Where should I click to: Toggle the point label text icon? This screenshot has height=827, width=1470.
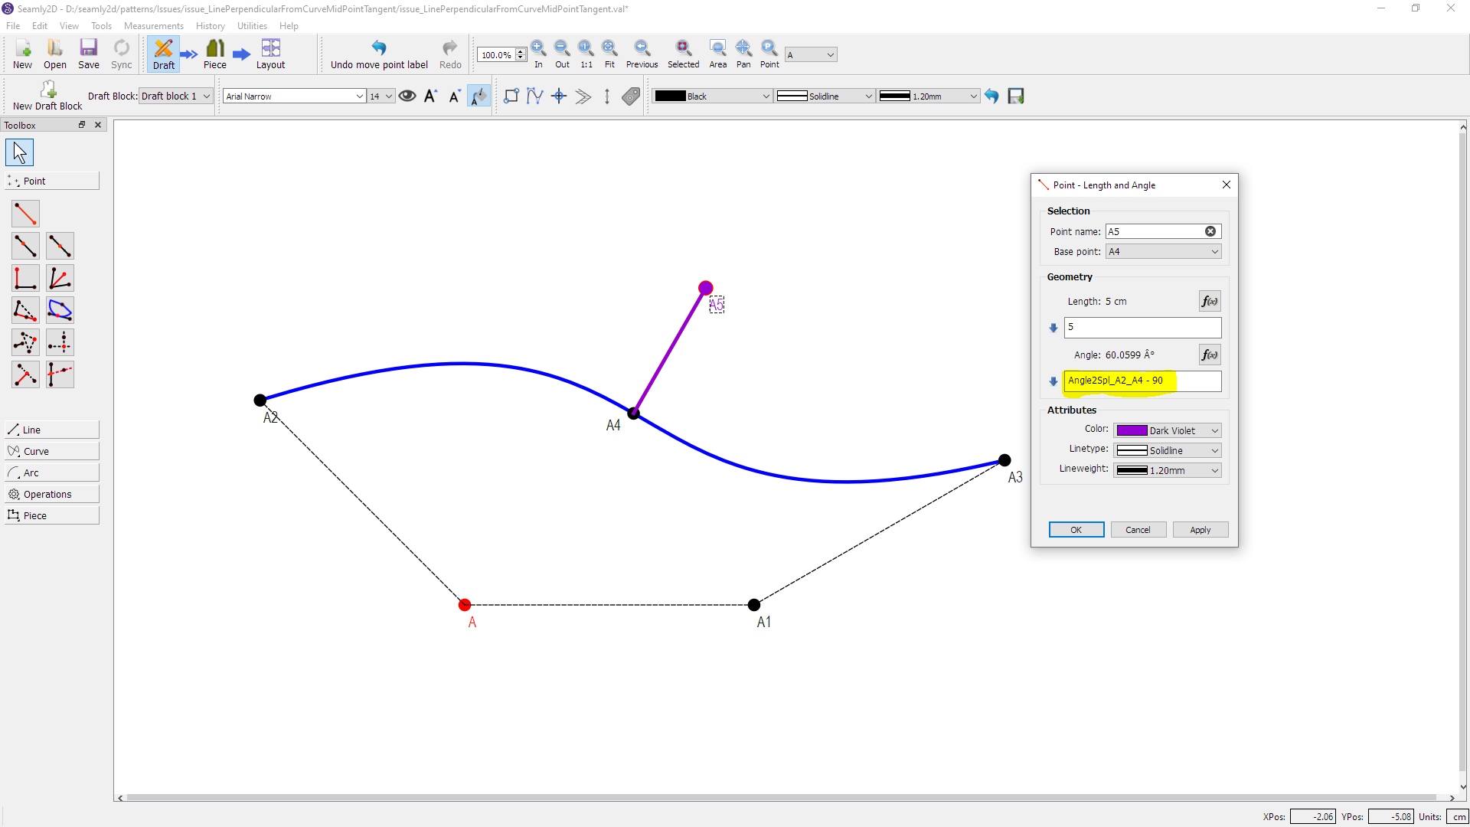click(x=479, y=96)
